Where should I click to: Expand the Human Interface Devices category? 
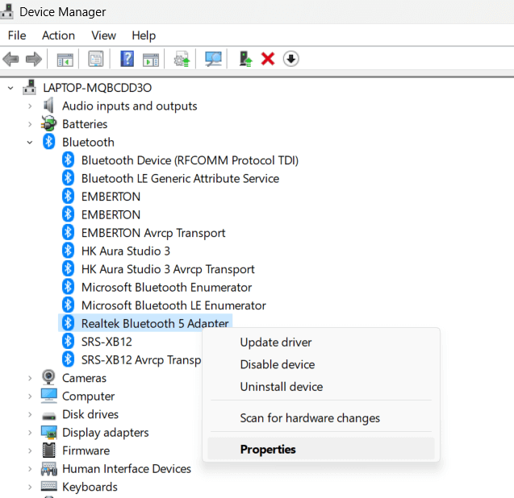pyautogui.click(x=30, y=468)
